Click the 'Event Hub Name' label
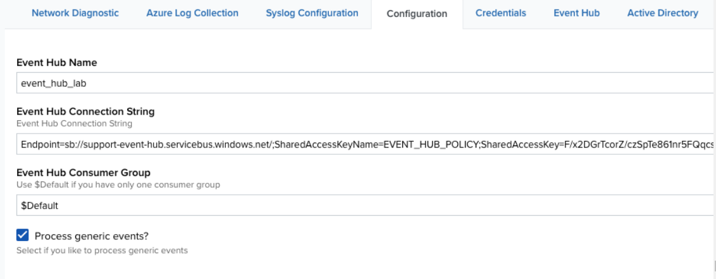The width and height of the screenshot is (716, 279). pos(57,63)
